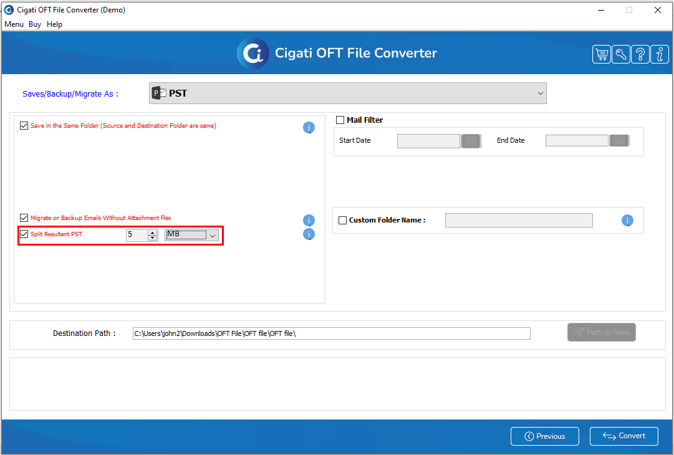Enable the Custom Folder Name checkbox
This screenshot has width=674, height=455.
[x=342, y=221]
